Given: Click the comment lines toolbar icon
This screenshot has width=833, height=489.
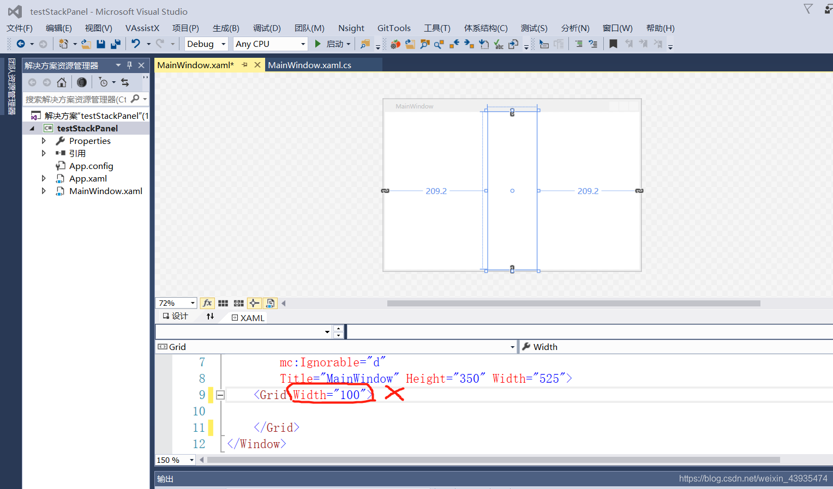Looking at the screenshot, I should click(579, 44).
